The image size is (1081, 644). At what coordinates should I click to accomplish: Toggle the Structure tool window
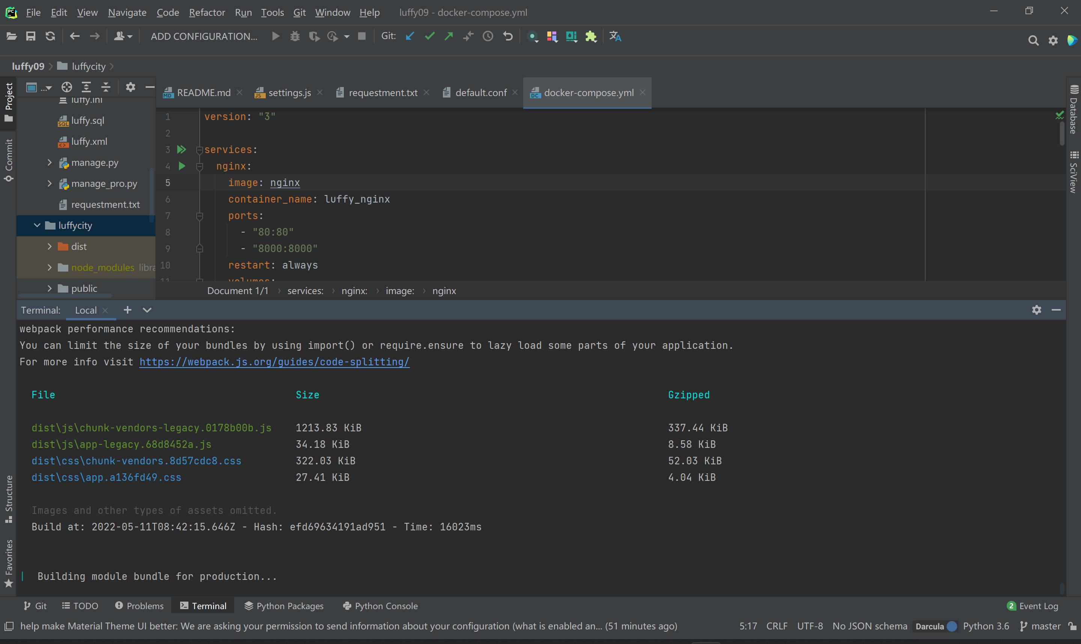[x=8, y=499]
